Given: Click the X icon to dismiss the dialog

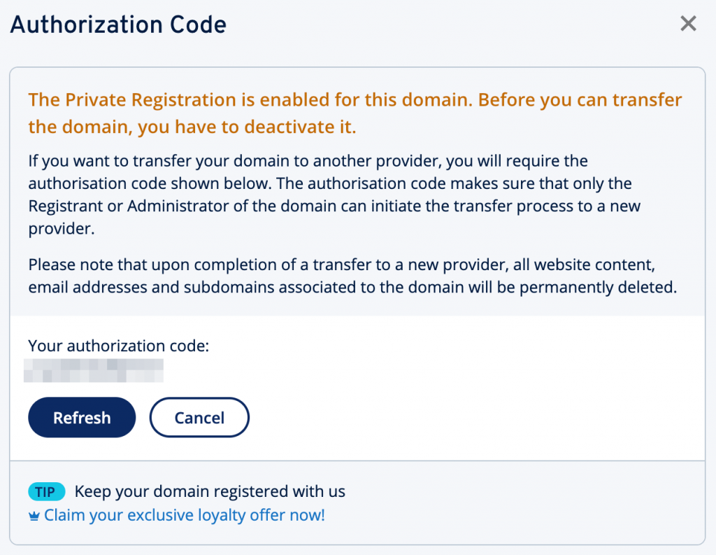Looking at the screenshot, I should 688,23.
